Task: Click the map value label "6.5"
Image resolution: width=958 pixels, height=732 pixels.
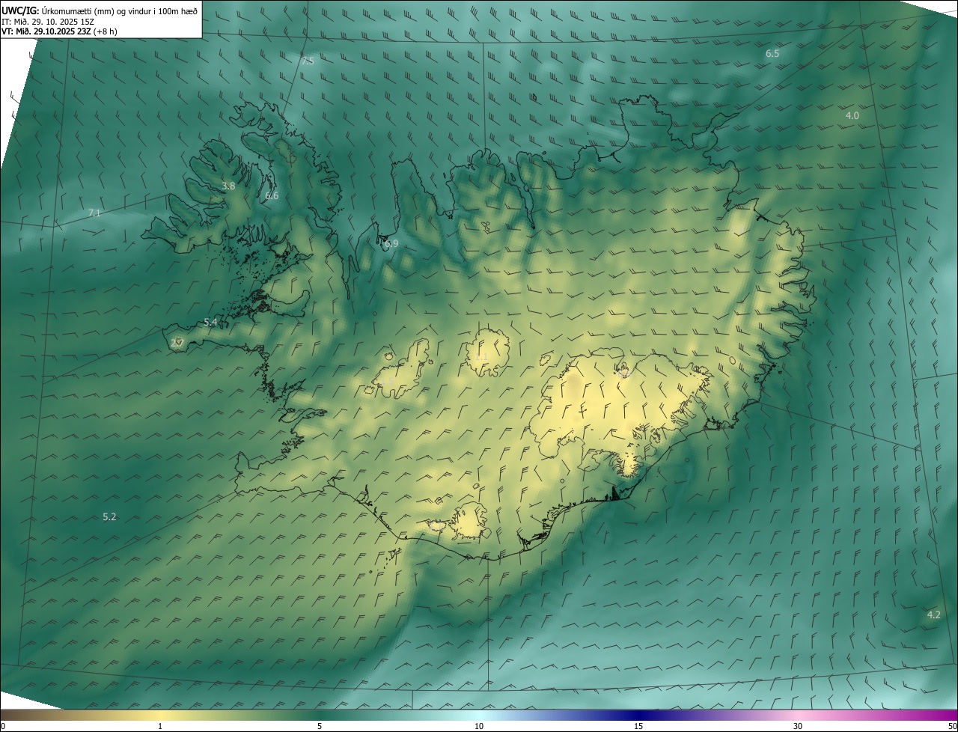Action: click(x=772, y=54)
